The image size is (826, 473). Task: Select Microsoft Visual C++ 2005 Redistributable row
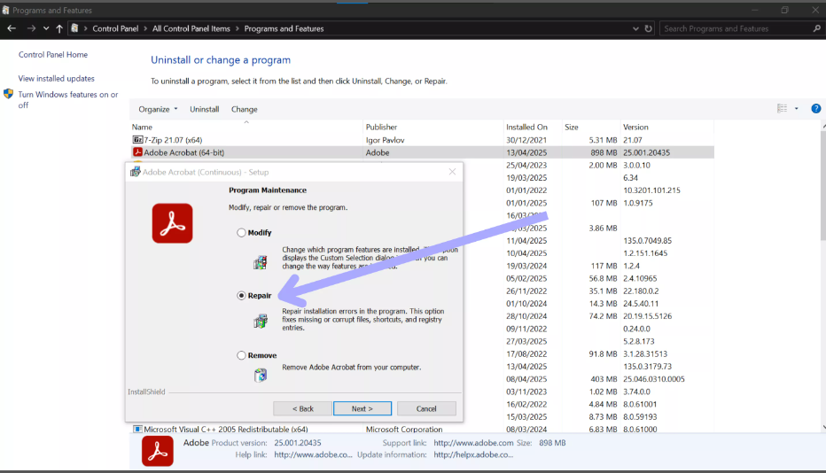click(x=423, y=430)
